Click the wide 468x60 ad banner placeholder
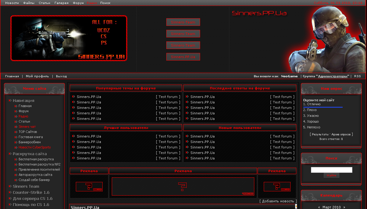The image size is (367, 209). point(183,186)
